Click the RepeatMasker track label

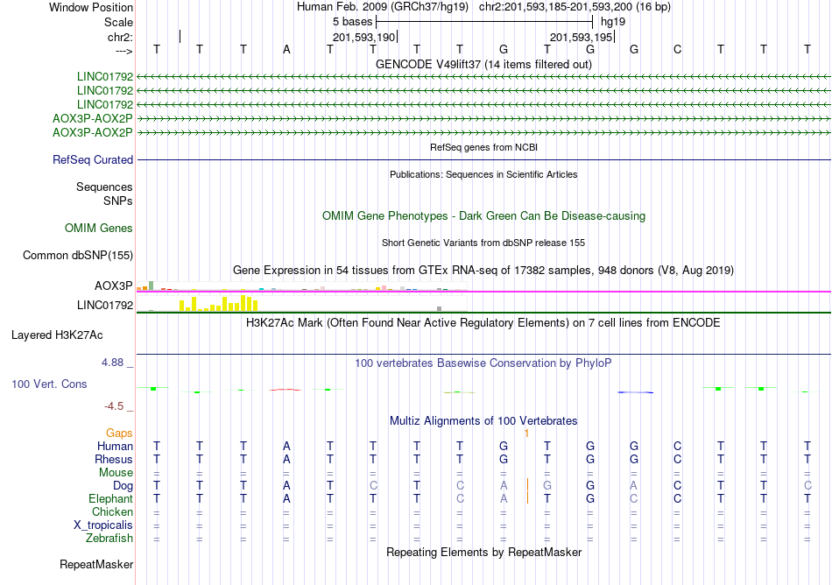(96, 564)
